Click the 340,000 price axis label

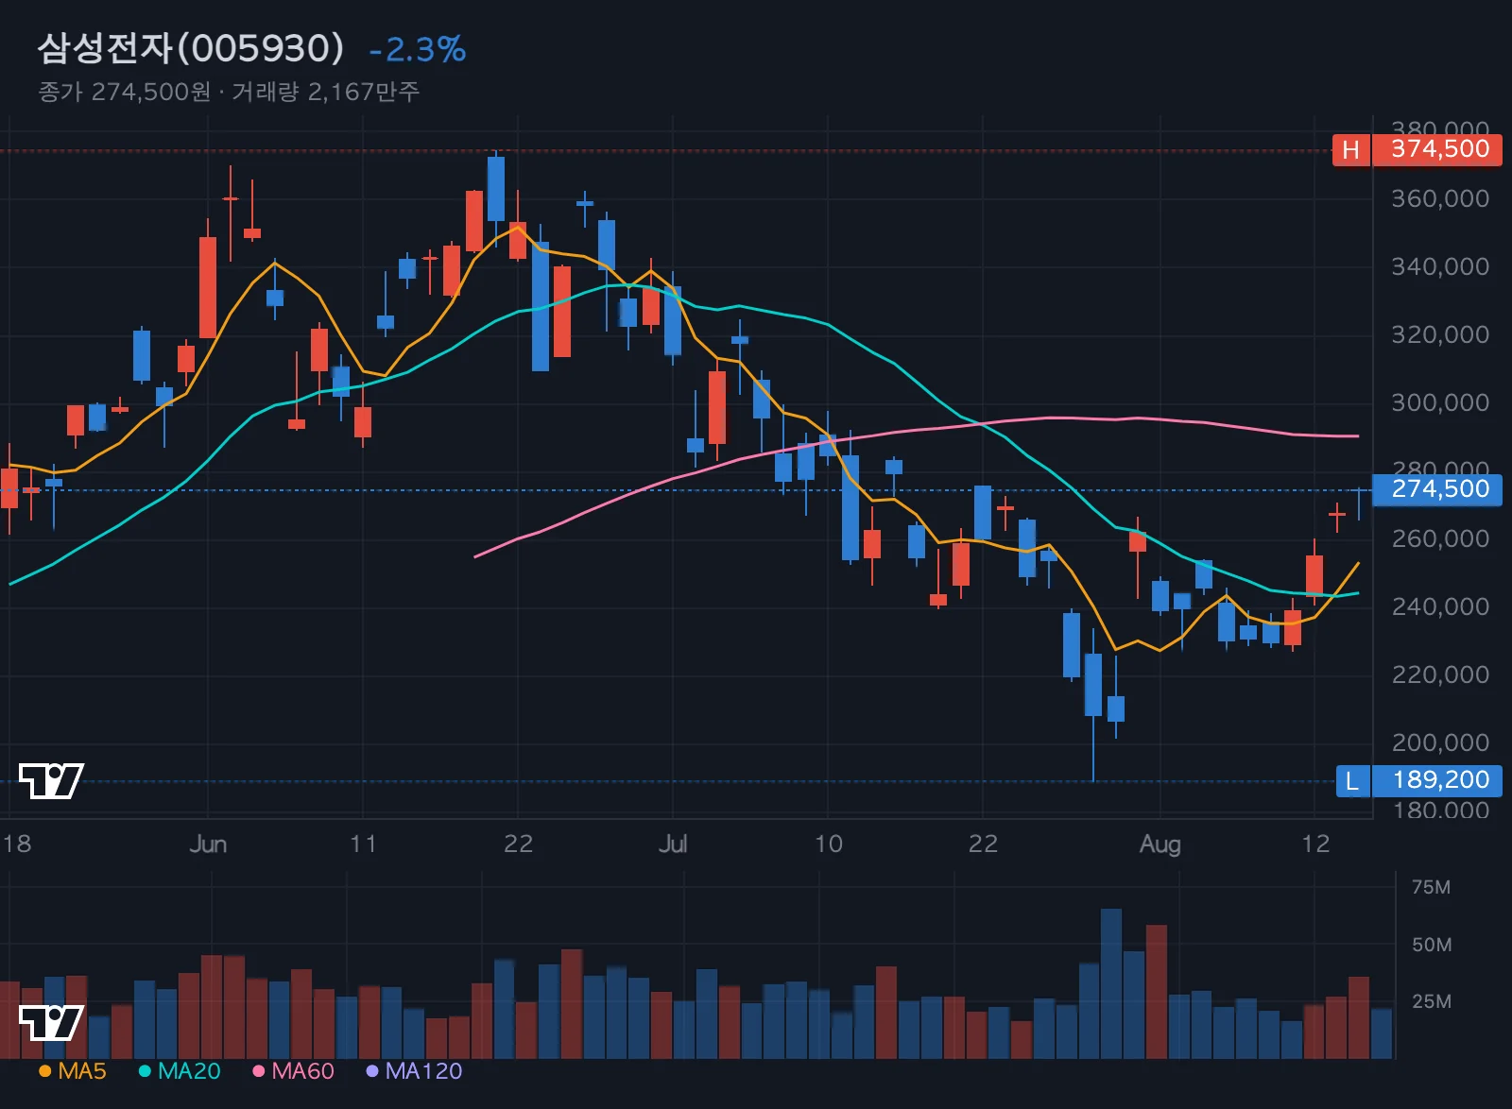[x=1440, y=266]
